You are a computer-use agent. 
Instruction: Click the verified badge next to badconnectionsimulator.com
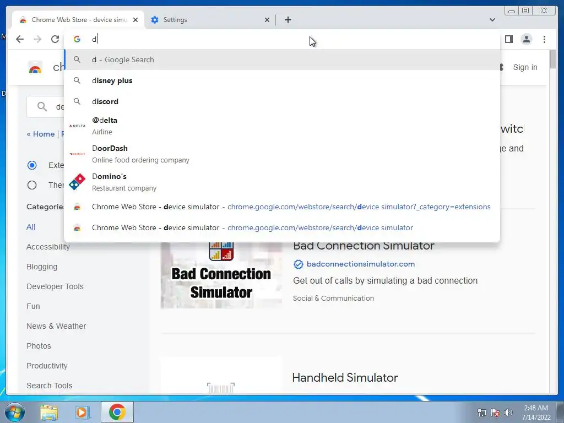pos(298,264)
